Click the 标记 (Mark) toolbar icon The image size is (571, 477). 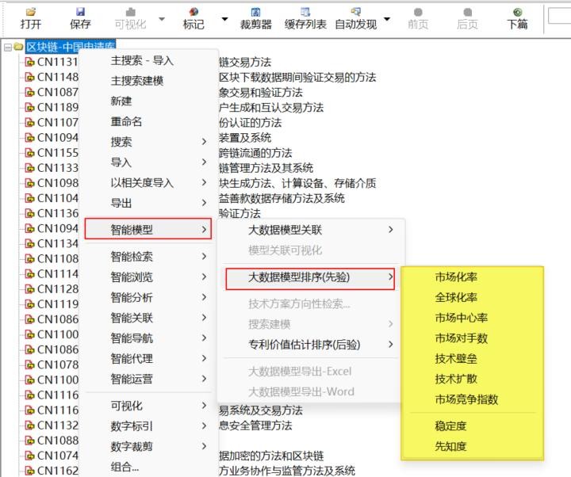tap(194, 13)
